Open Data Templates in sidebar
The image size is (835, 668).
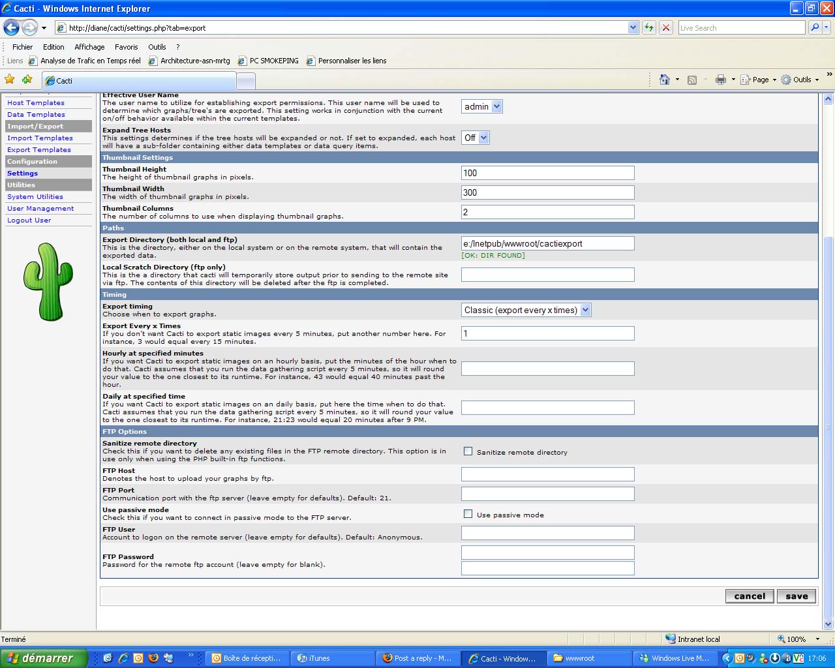(36, 114)
